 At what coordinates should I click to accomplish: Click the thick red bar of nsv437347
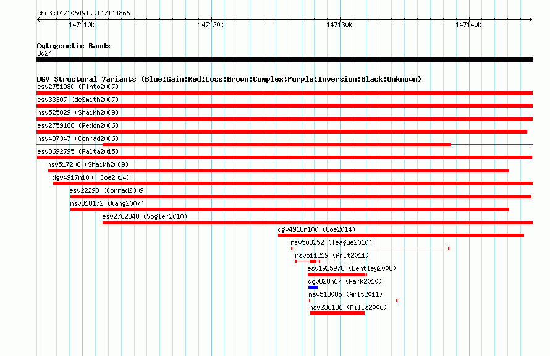point(276,145)
